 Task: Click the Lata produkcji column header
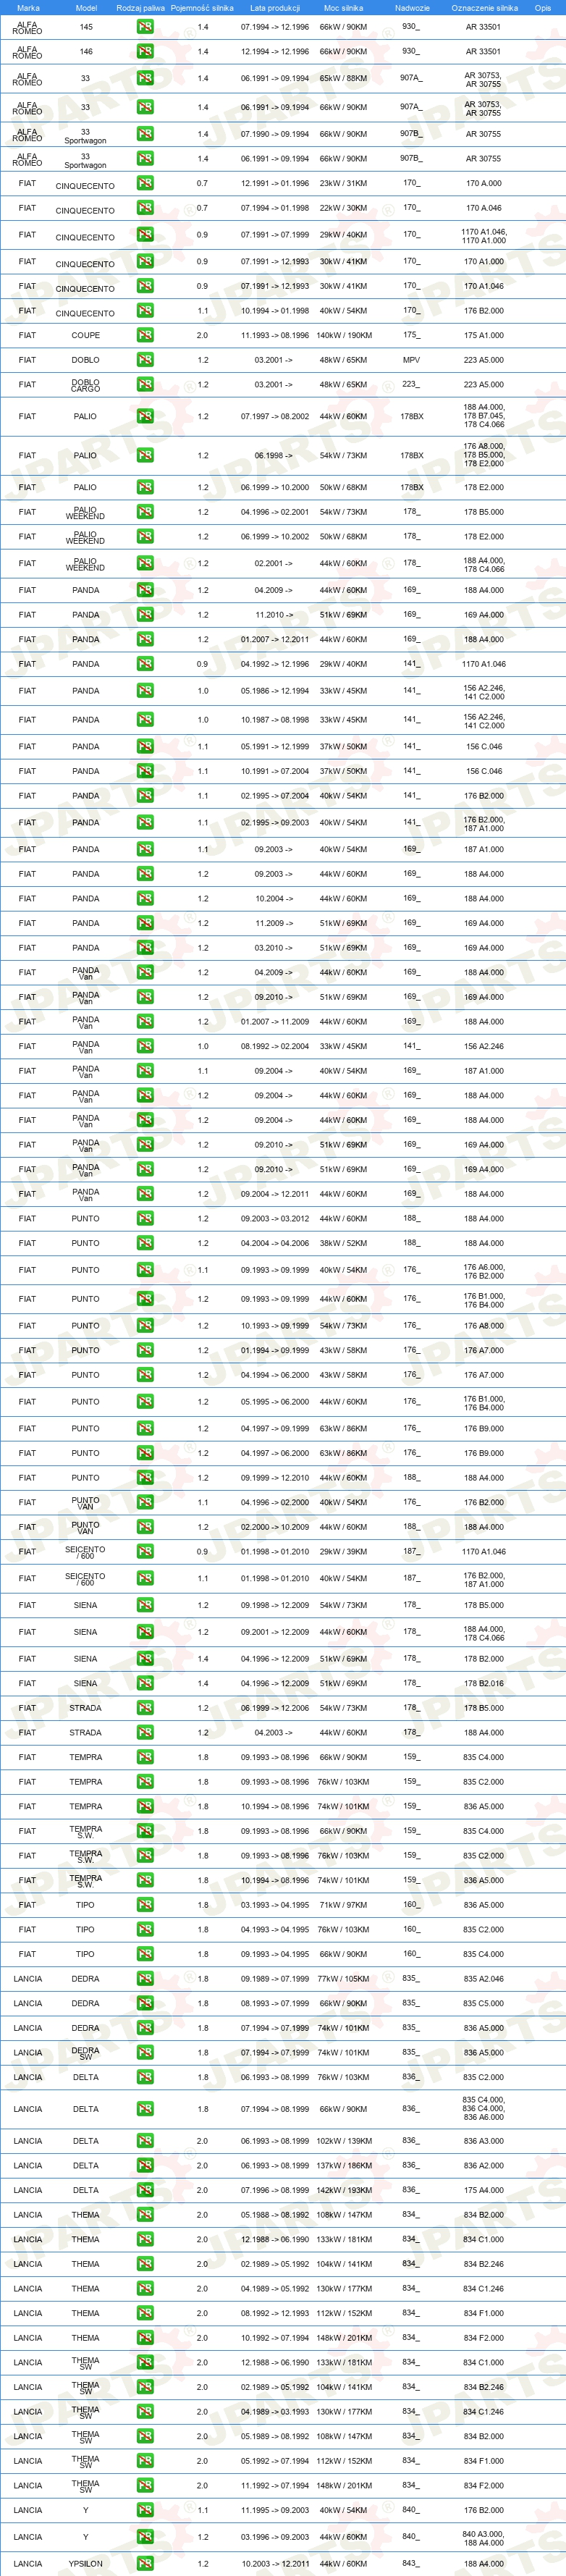point(275,8)
